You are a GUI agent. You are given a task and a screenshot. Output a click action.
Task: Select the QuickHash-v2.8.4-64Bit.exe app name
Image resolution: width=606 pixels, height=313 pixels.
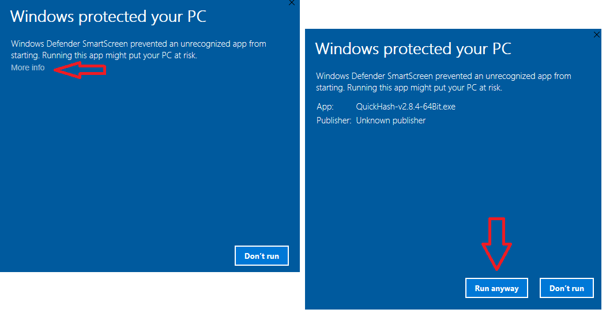pyautogui.click(x=405, y=107)
